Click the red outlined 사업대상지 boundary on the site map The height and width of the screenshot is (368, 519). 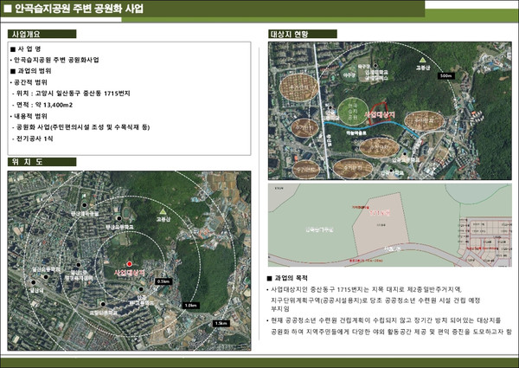coord(378,113)
